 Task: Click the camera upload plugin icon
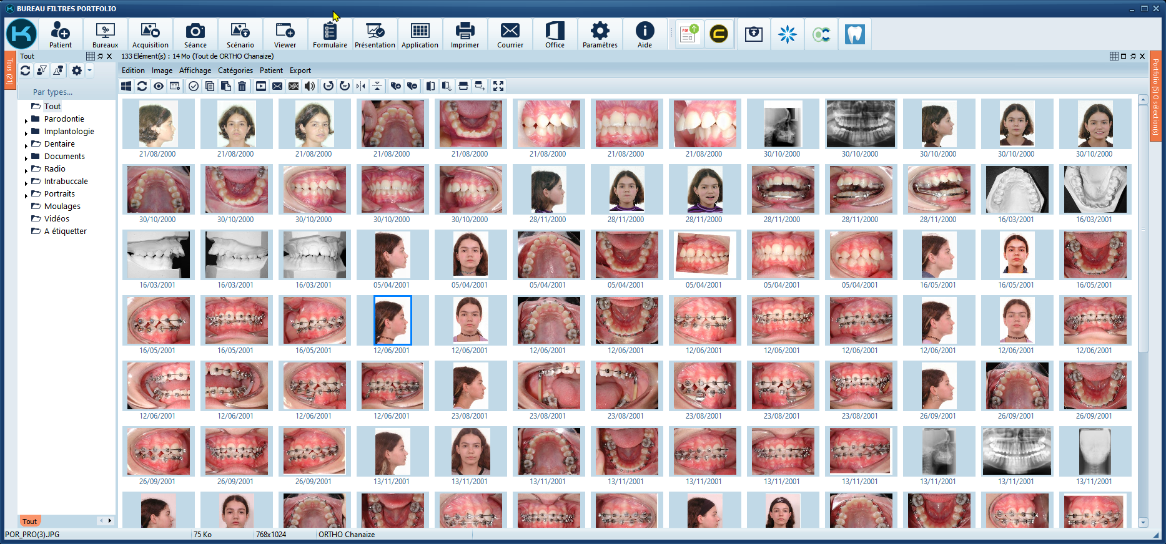click(x=754, y=34)
